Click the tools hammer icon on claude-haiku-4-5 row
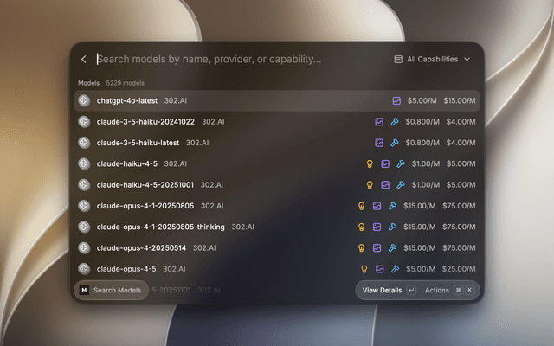554x346 pixels. (x=400, y=163)
